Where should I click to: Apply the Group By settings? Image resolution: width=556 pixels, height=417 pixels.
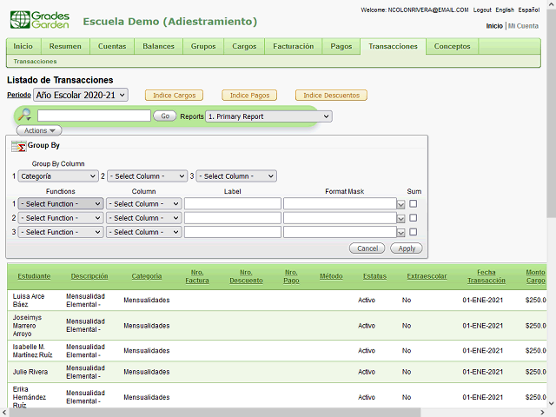tap(407, 248)
